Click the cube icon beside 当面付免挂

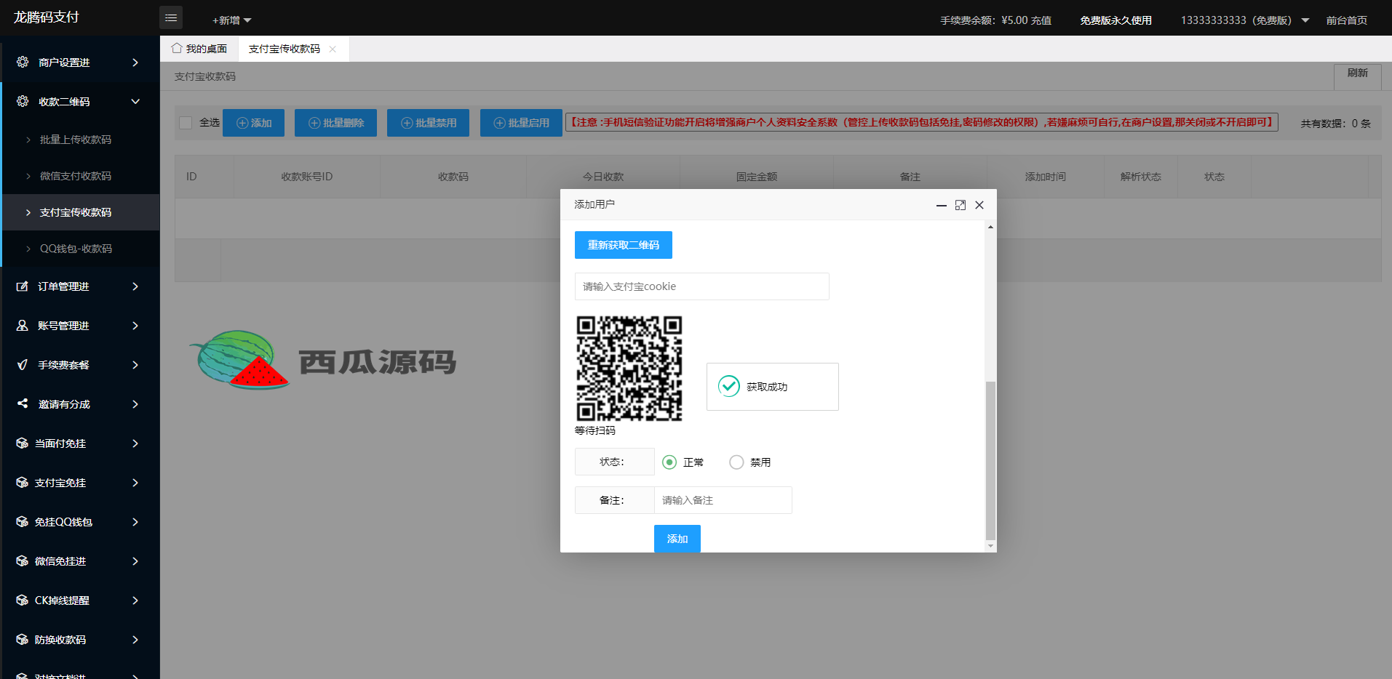[x=23, y=443]
